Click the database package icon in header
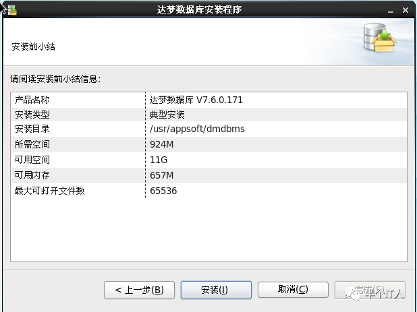This screenshot has width=417, height=312. click(x=380, y=38)
